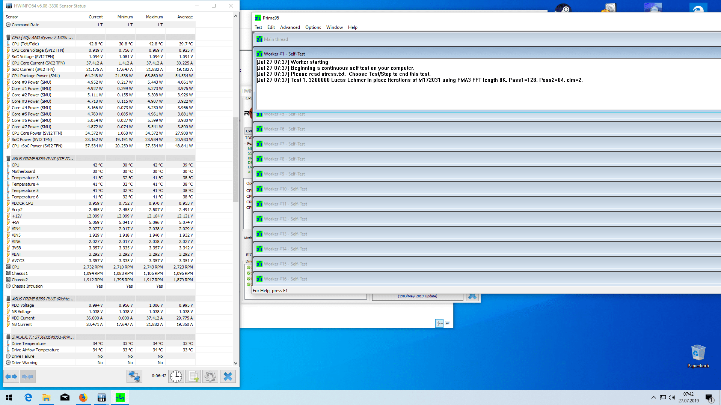
Task: Activate the Worker #1 - Self-Test title bar
Action: (x=487, y=54)
